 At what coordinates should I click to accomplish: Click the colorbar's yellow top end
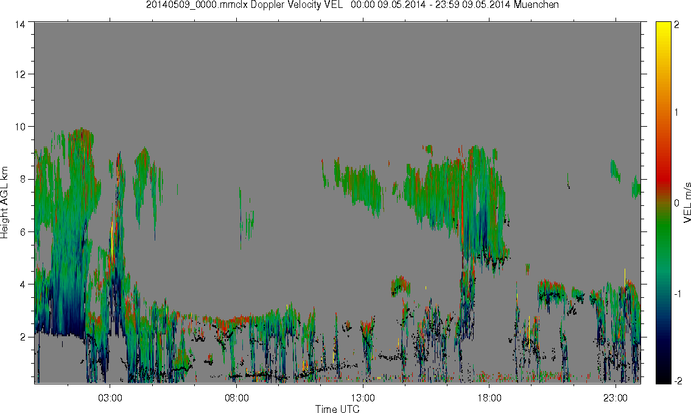coord(663,27)
